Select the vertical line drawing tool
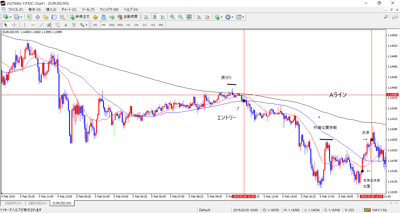400x213 pixels. [x=25, y=25]
